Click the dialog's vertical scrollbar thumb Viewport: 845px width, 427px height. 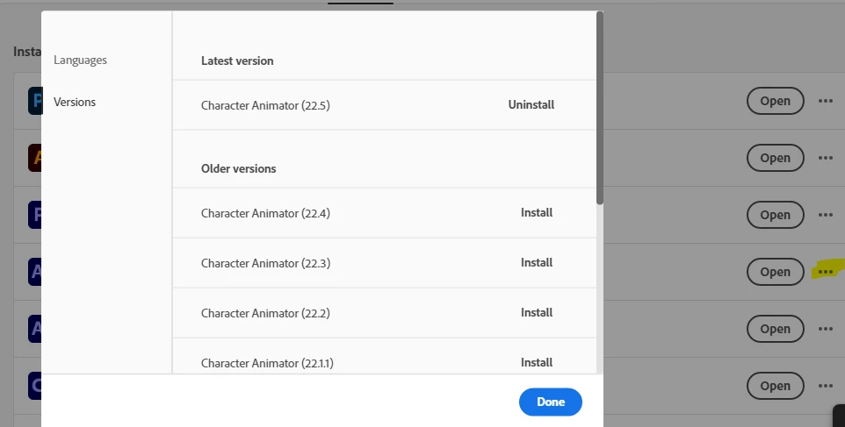[x=600, y=108]
